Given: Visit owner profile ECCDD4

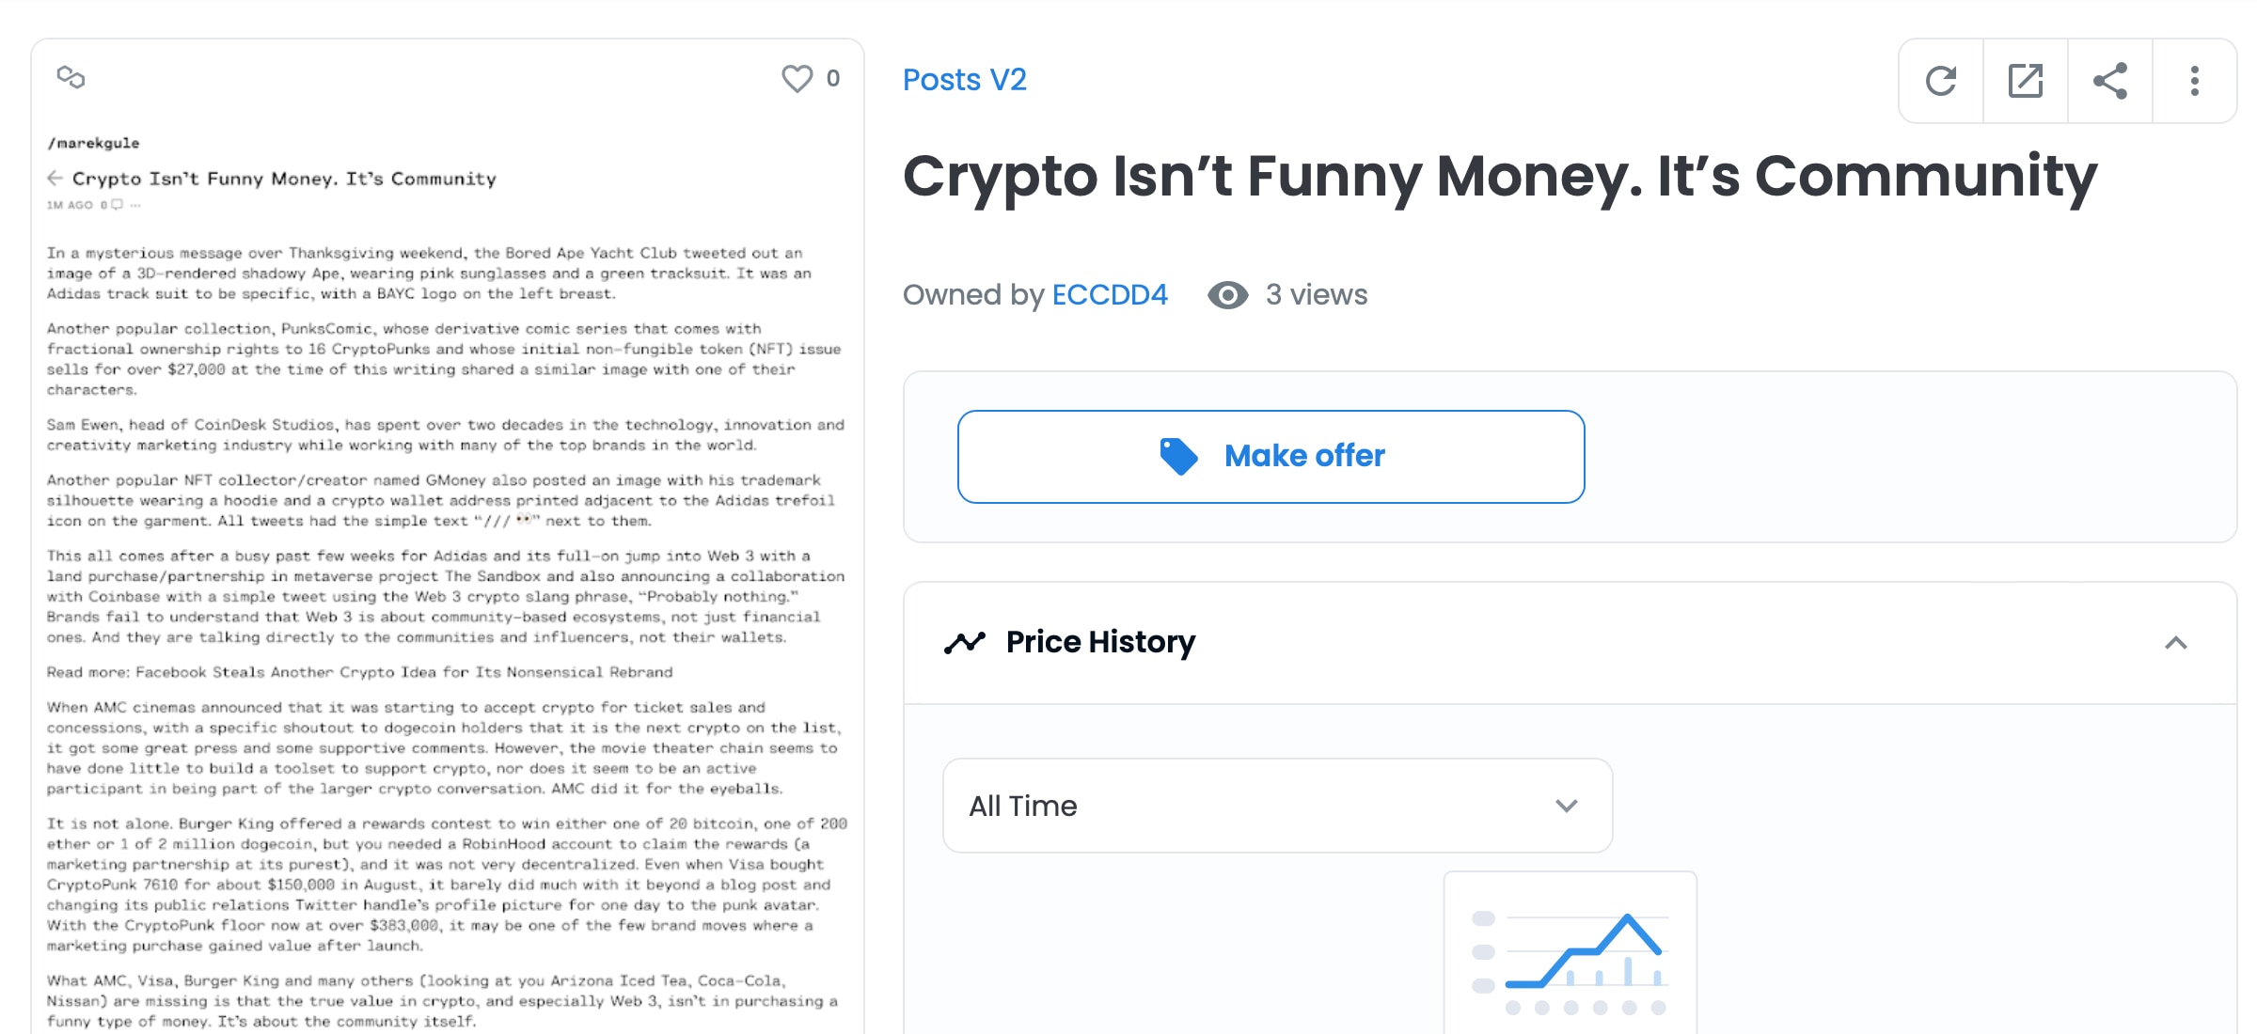Looking at the screenshot, I should [x=1110, y=295].
